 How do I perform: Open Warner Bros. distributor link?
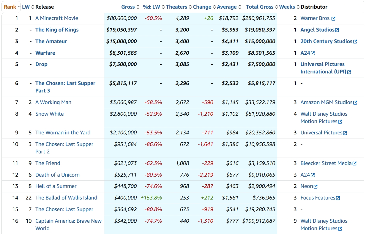coord(315,18)
